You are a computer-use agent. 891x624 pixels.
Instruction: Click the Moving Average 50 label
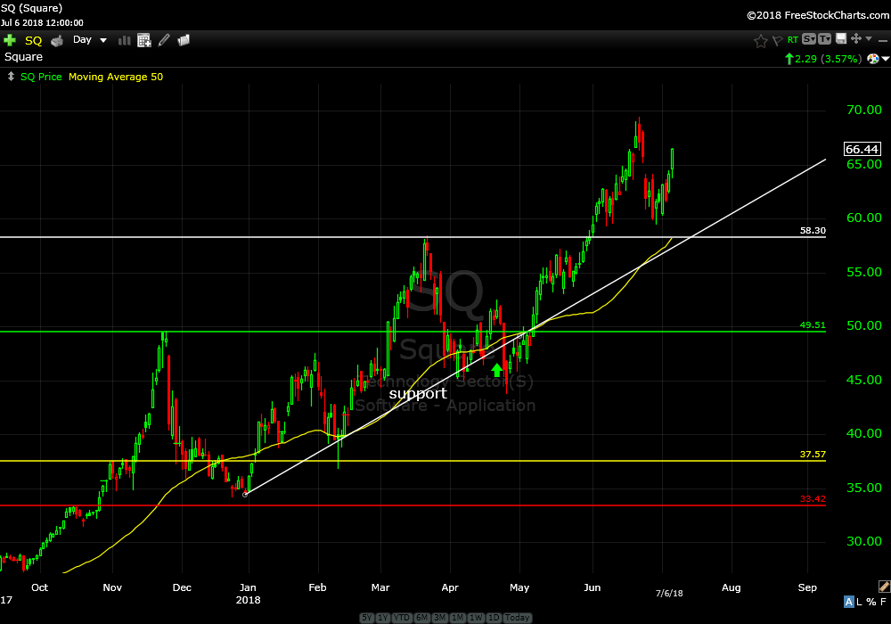(116, 77)
